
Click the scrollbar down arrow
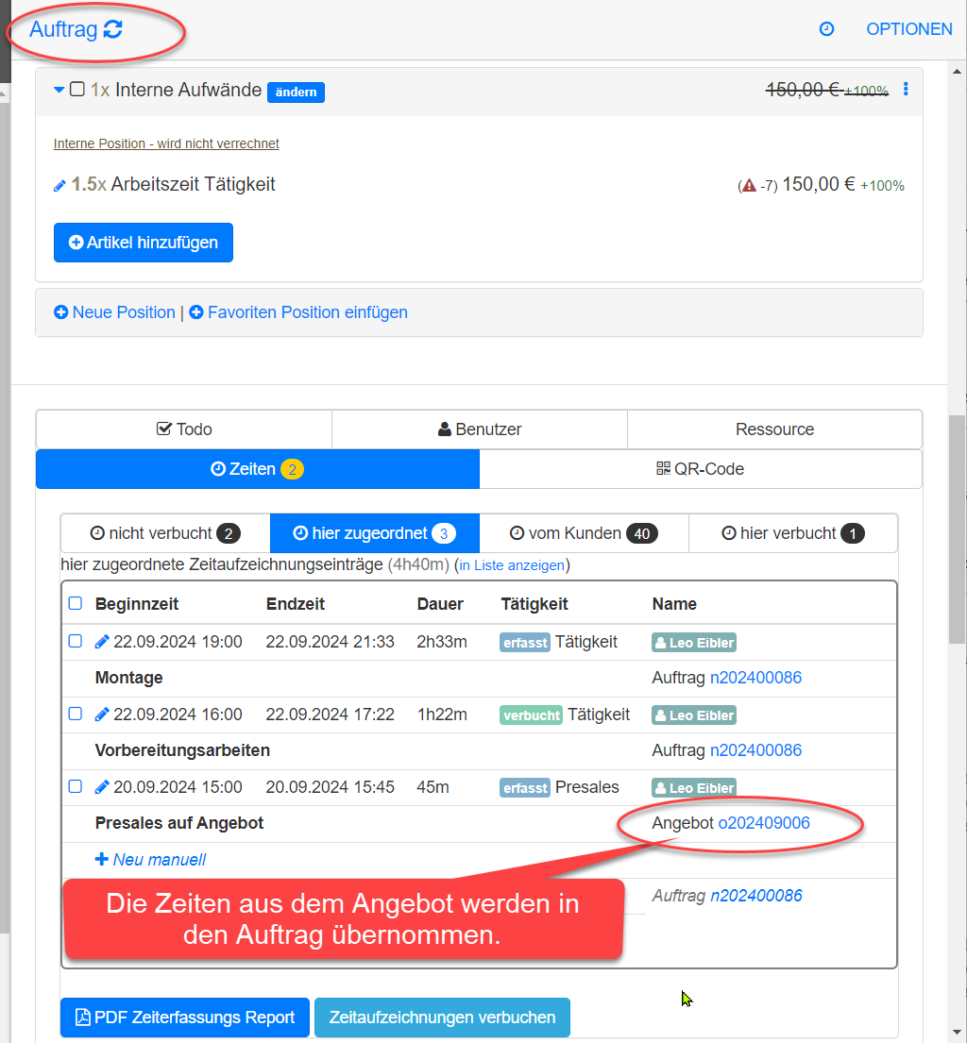(957, 1033)
